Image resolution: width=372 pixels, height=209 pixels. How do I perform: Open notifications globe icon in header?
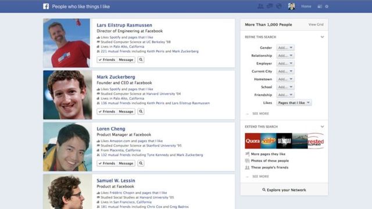tap(279, 6)
